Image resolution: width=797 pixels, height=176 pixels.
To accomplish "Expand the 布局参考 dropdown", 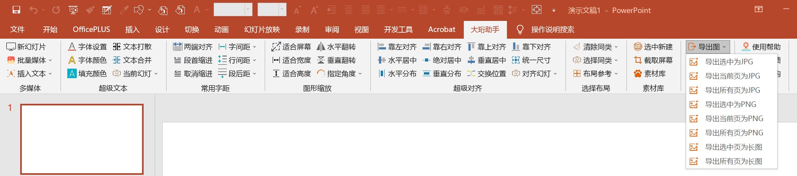I will point(616,74).
